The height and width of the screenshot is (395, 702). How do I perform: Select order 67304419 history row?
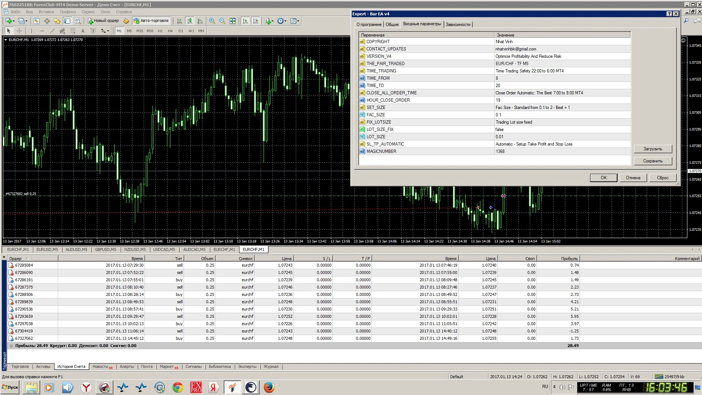354,331
